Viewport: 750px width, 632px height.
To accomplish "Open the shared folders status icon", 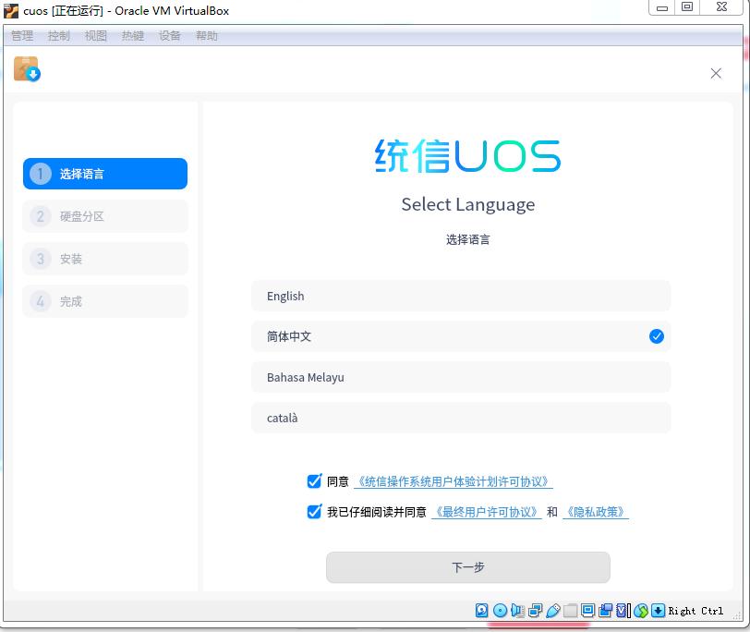I will pos(571,611).
